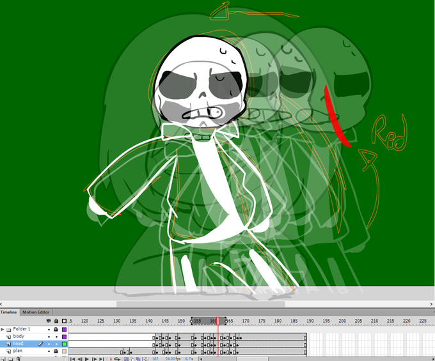This screenshot has height=361, width=435.
Task: Open Modify Onion Markers menu
Action: point(145,359)
